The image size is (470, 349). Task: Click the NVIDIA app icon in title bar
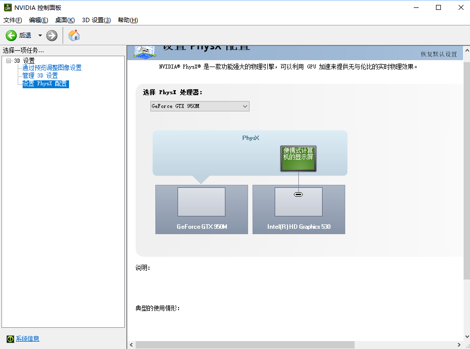pos(8,7)
